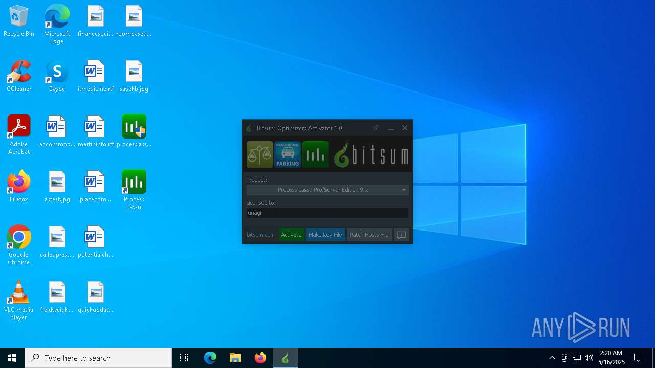
Task: Select the ParkControl parking icon
Action: point(288,154)
